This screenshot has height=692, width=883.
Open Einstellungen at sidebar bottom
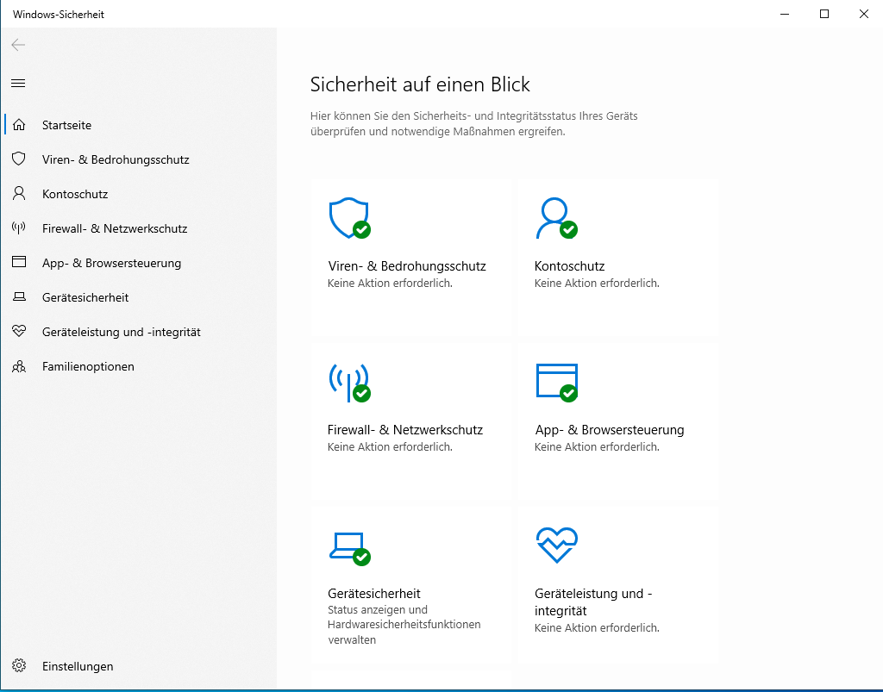[x=78, y=666]
